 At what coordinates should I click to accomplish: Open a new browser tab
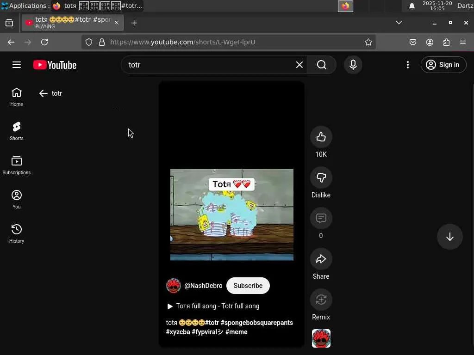click(x=134, y=23)
